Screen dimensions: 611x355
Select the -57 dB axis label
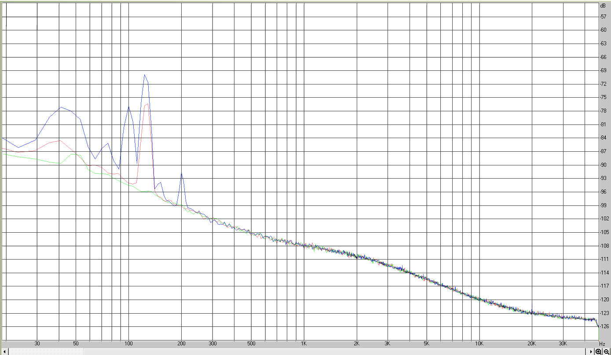point(603,17)
